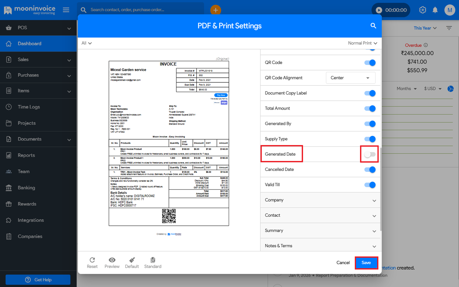Start the timer play button

pos(379,10)
